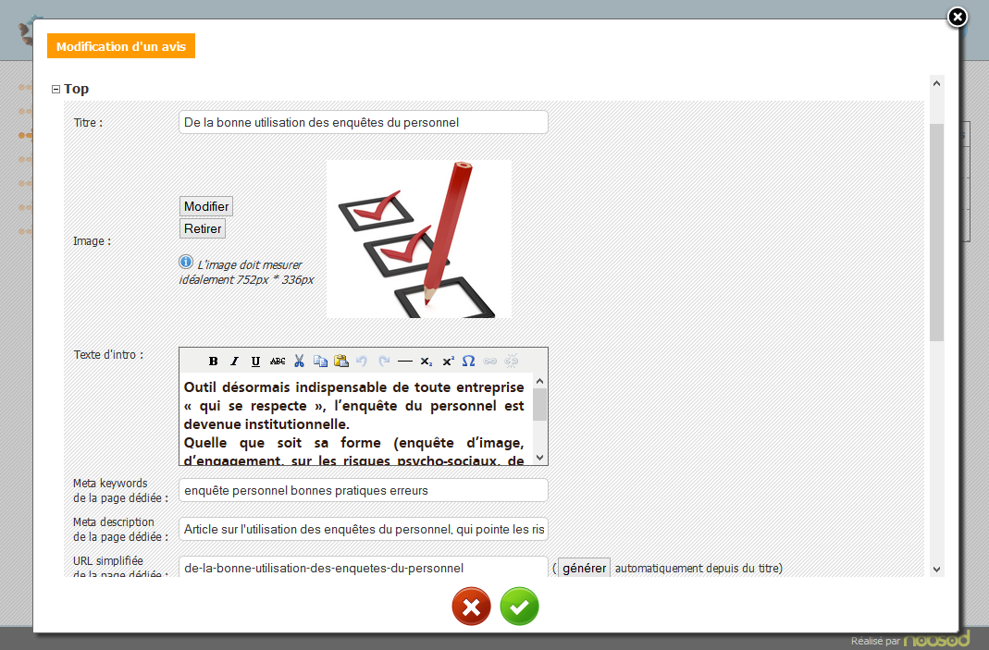Click the Modifier image button
This screenshot has height=650, width=989.
(x=206, y=206)
